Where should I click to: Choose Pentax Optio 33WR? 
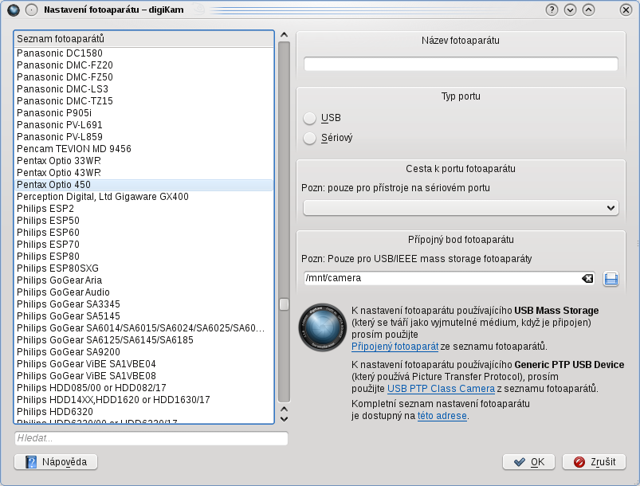143,161
